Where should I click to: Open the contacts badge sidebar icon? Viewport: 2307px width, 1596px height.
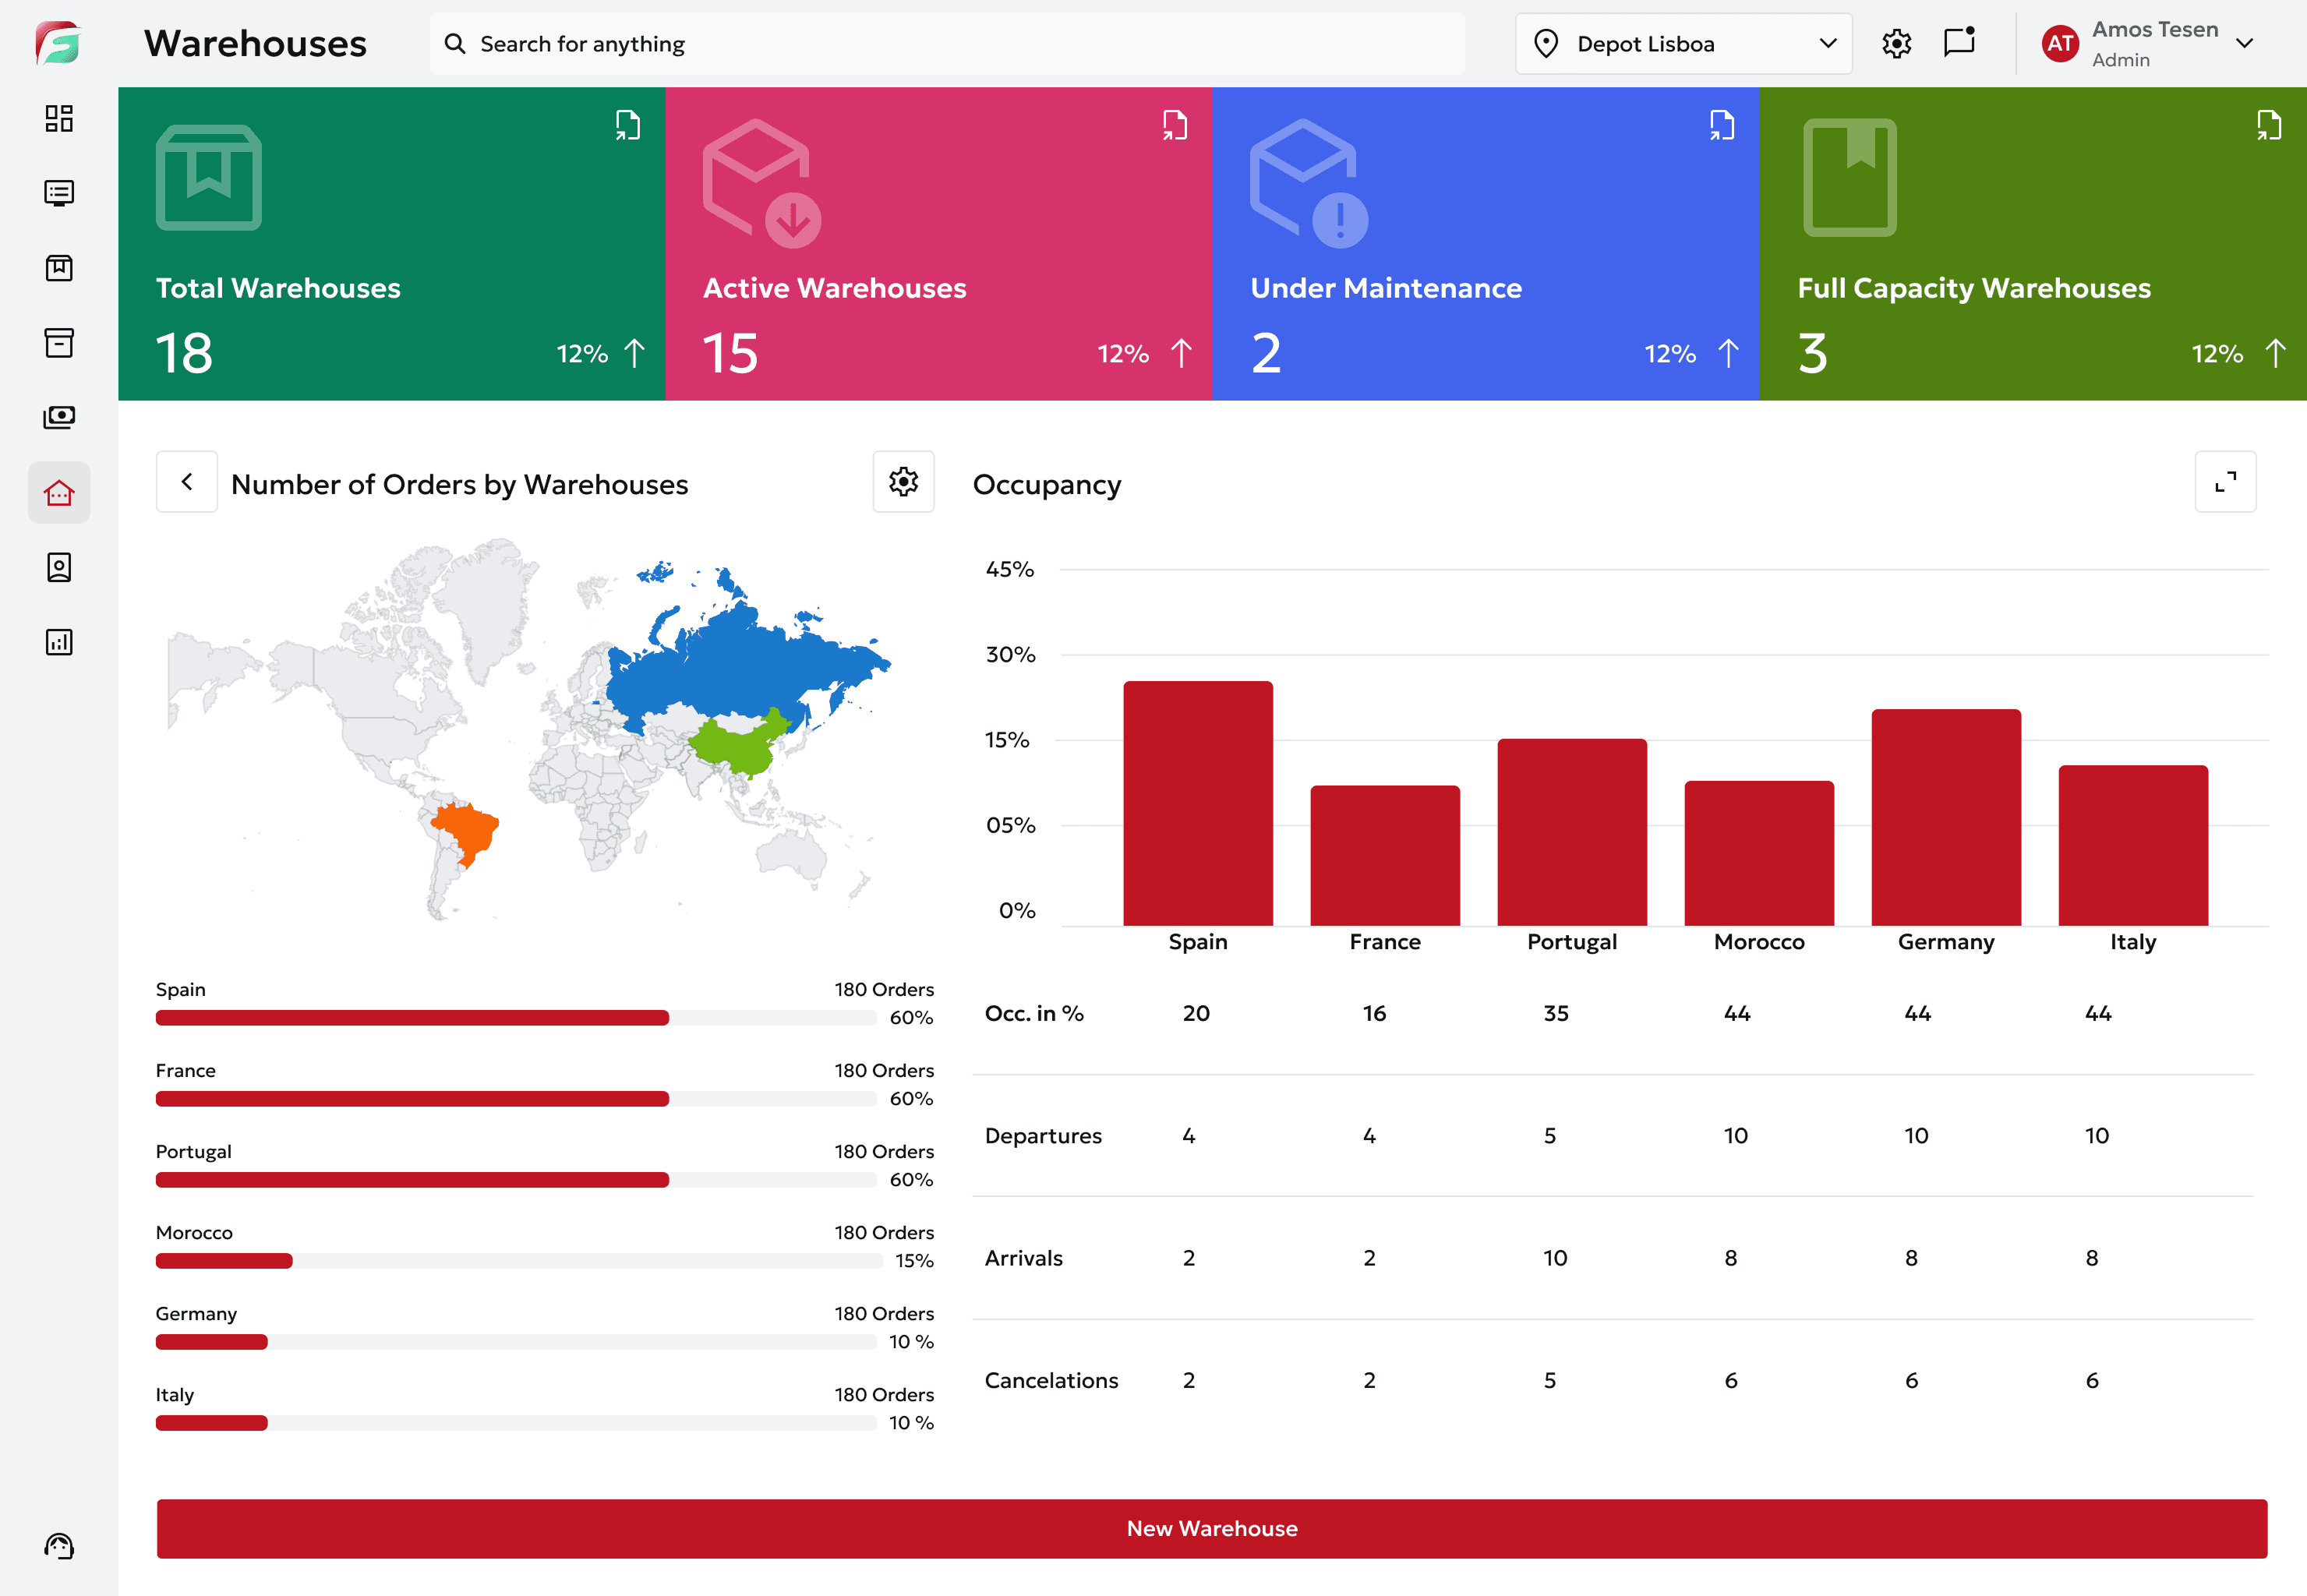click(x=59, y=567)
